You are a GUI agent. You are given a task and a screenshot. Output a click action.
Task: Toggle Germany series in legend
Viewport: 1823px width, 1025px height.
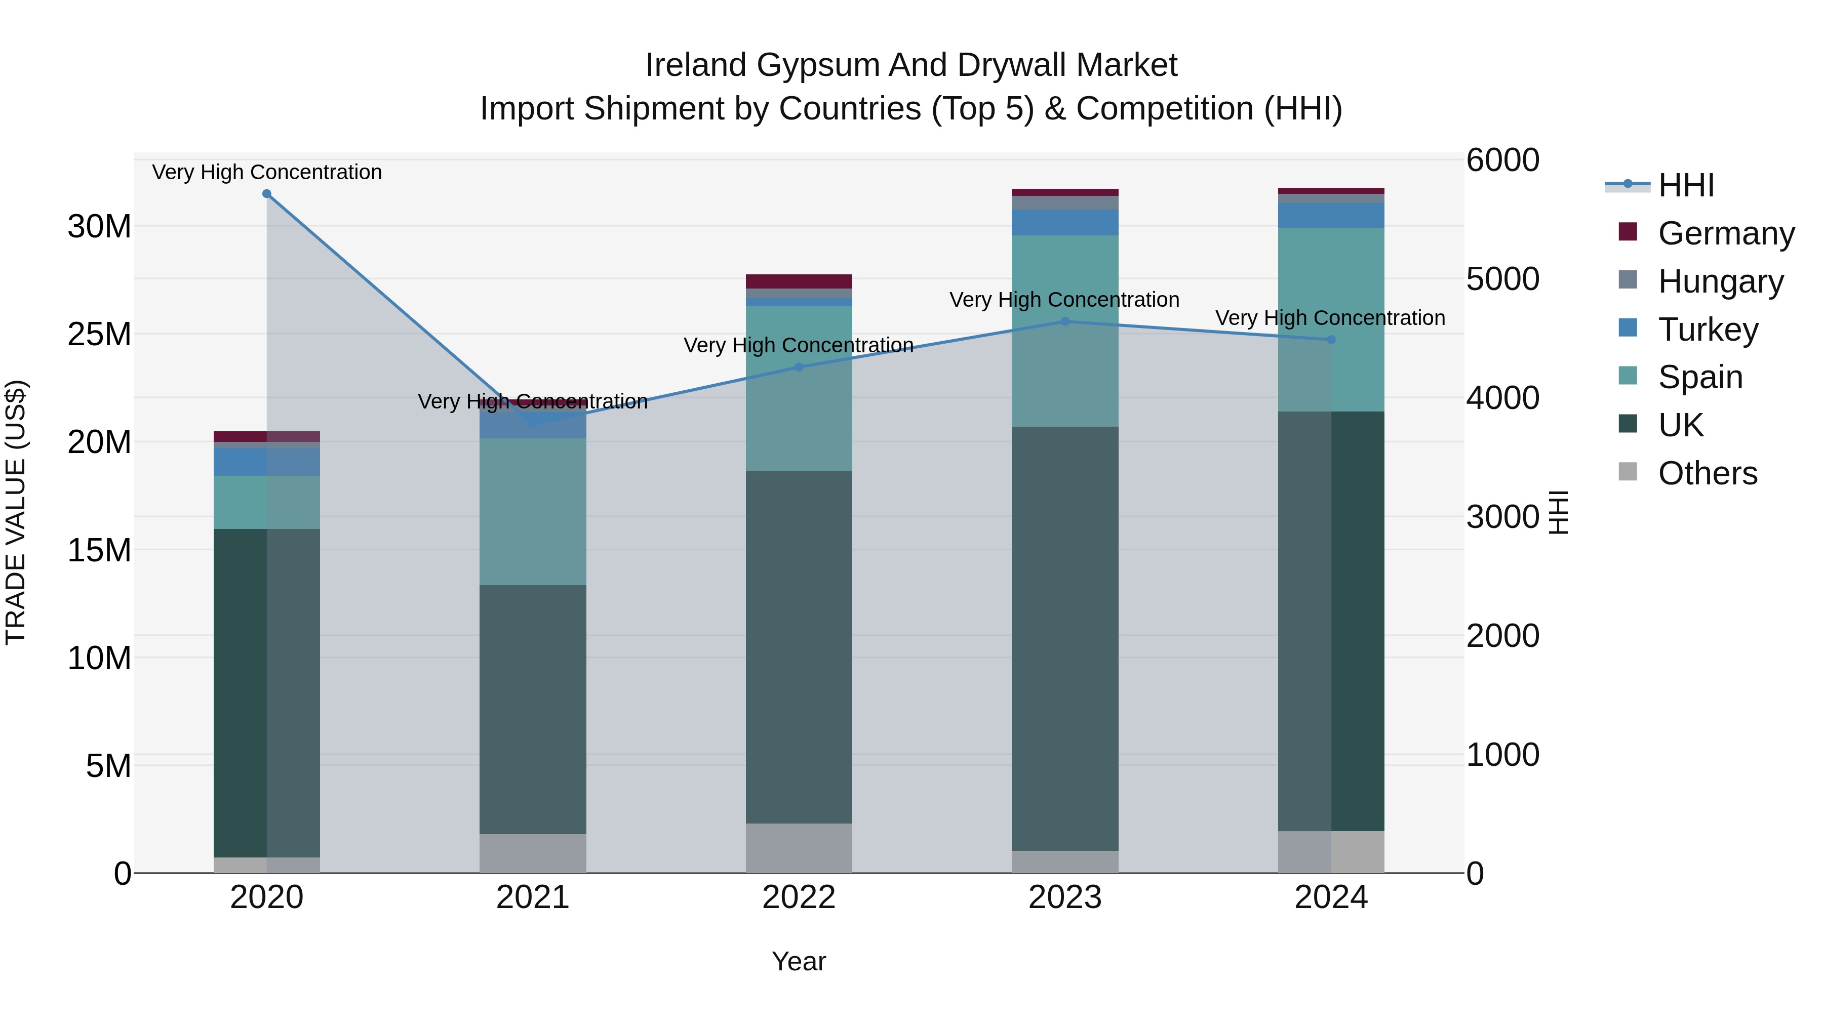coord(1706,233)
